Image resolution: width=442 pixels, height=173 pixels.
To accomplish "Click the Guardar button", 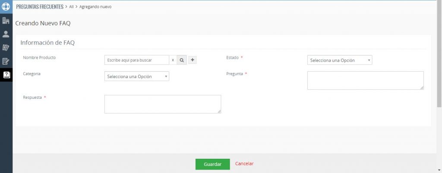I will [212, 164].
